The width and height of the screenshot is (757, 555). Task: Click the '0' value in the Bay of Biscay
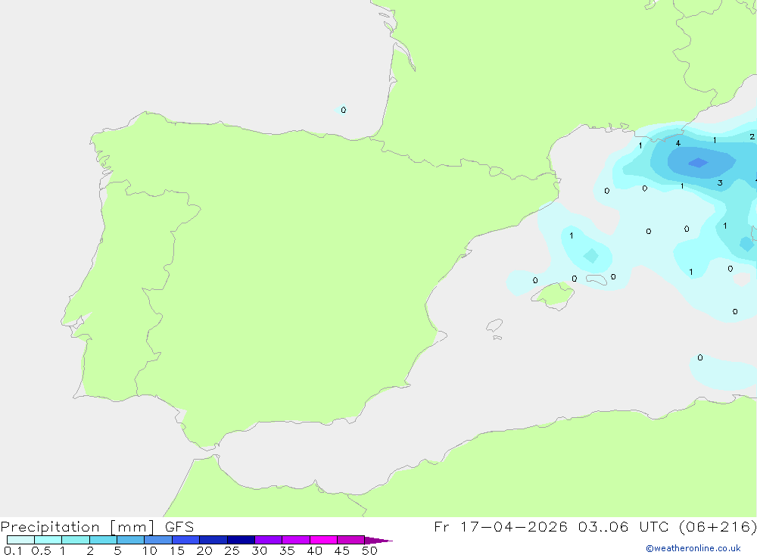click(343, 110)
